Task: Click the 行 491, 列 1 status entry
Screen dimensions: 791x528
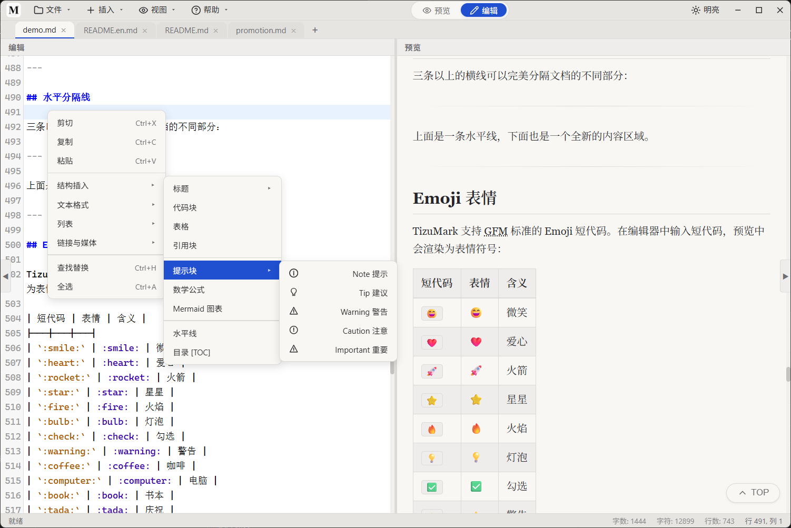Action: point(764,521)
